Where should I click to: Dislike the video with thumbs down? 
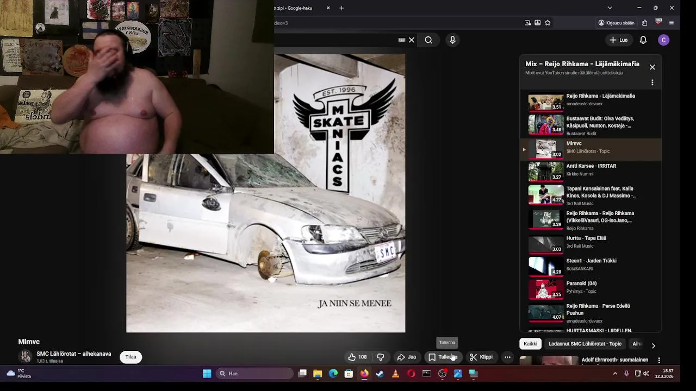381,357
